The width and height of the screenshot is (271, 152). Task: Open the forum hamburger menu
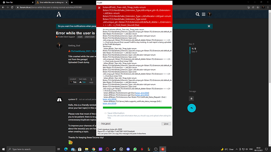tap(203, 14)
